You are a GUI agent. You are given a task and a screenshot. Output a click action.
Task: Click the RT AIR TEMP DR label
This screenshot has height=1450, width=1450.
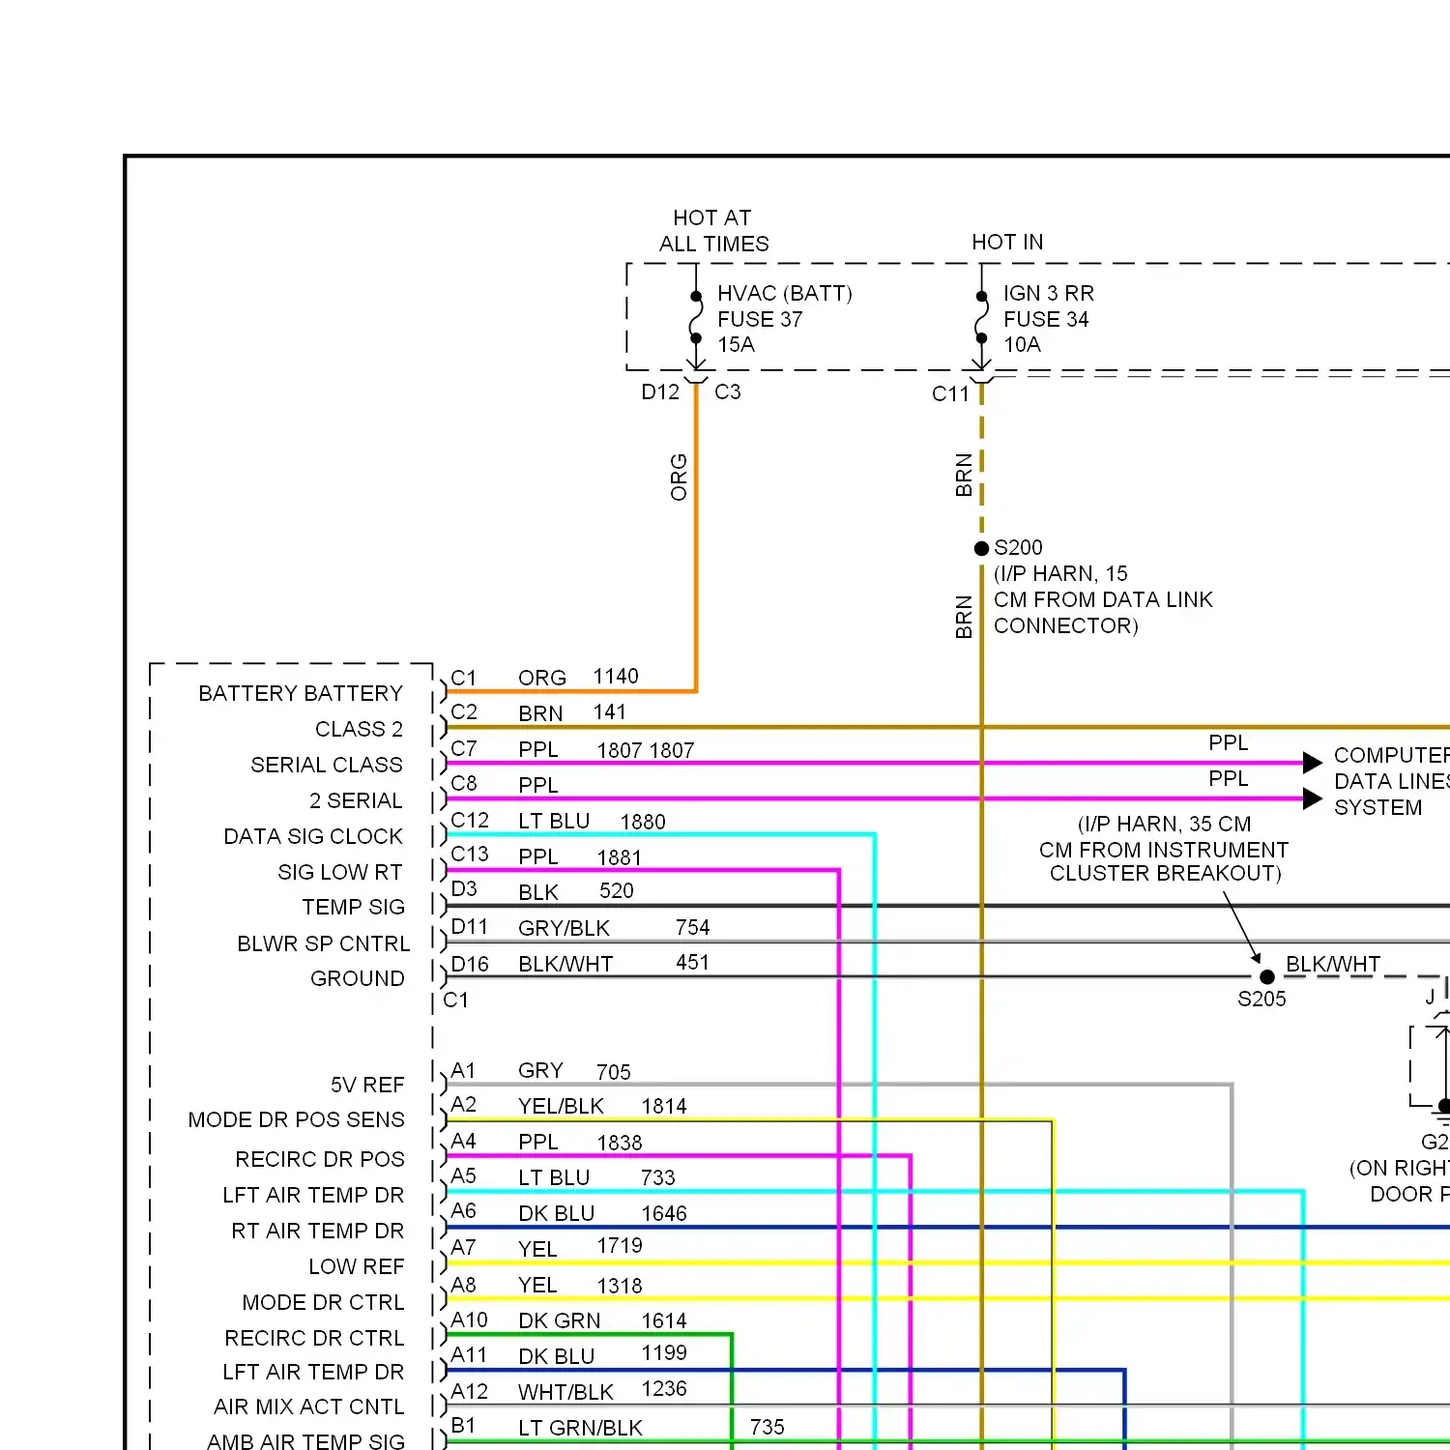coord(318,1231)
